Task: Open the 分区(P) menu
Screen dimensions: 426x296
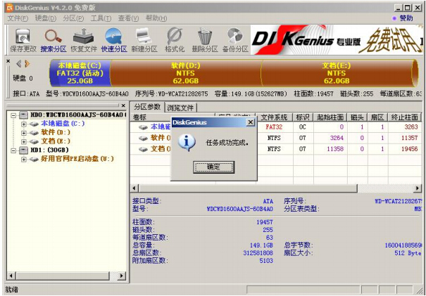Action: [73, 18]
